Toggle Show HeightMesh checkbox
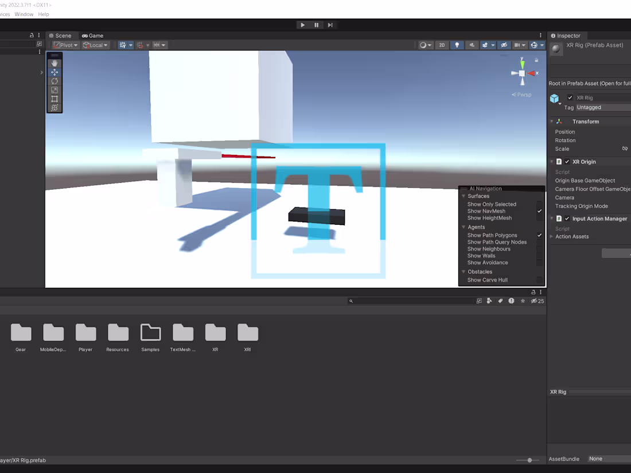 pyautogui.click(x=539, y=218)
